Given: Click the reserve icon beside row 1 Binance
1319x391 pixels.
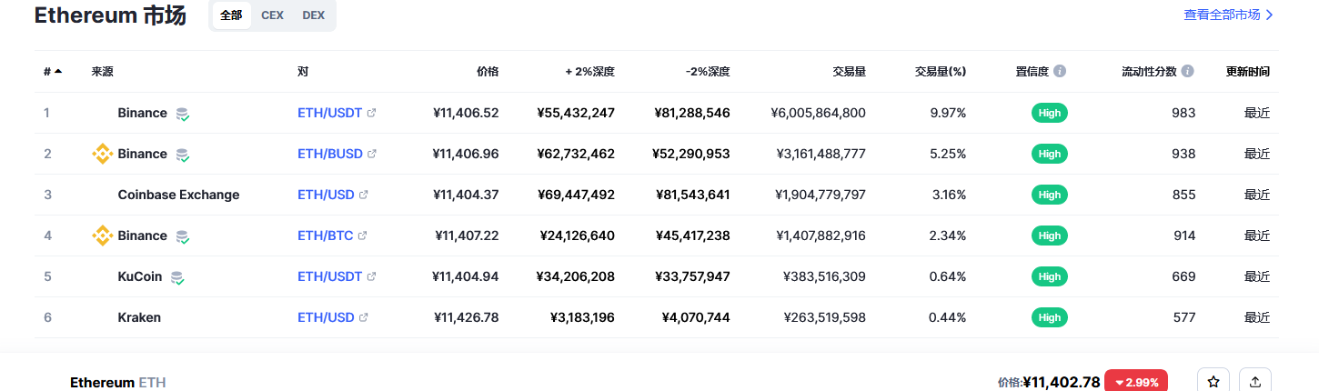Looking at the screenshot, I should coord(183,114).
